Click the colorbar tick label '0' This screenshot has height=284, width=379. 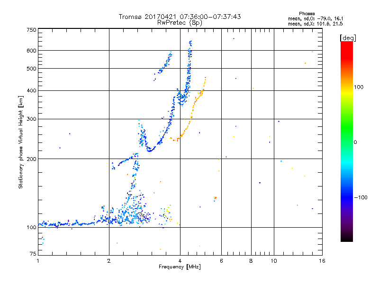[355, 142]
